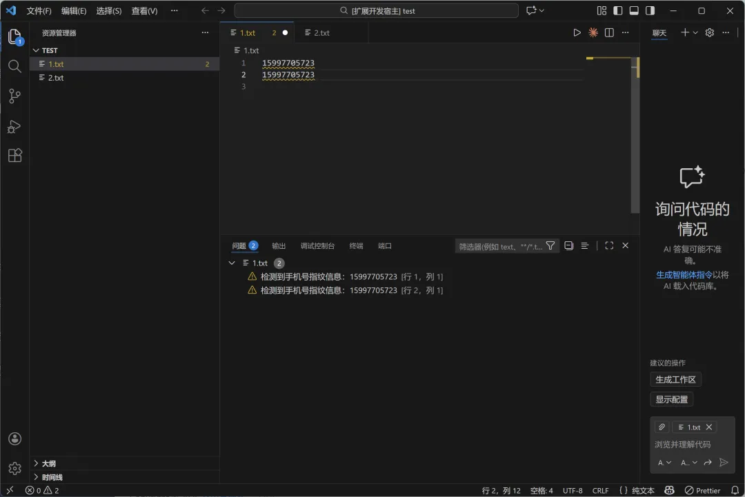This screenshot has height=497, width=745.
Task: Open the Extensions view
Action: 15,155
